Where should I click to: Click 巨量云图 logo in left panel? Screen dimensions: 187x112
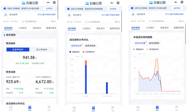coord(30,3)
